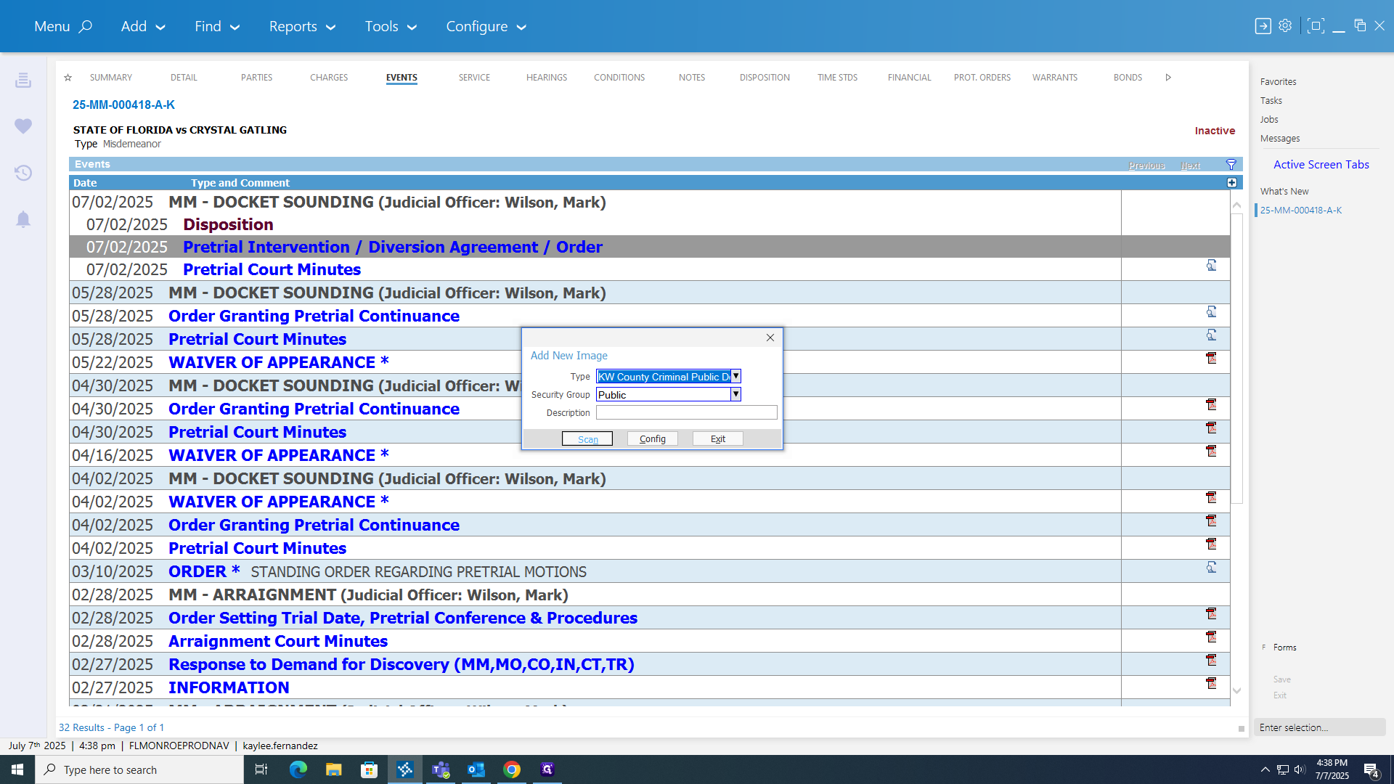Open PDF icon for 02/27/2025 INFORMATION row
This screenshot has height=784, width=1394.
(x=1211, y=683)
